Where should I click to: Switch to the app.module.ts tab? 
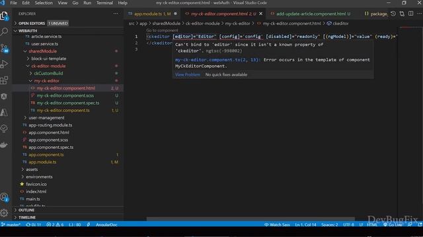[152, 14]
